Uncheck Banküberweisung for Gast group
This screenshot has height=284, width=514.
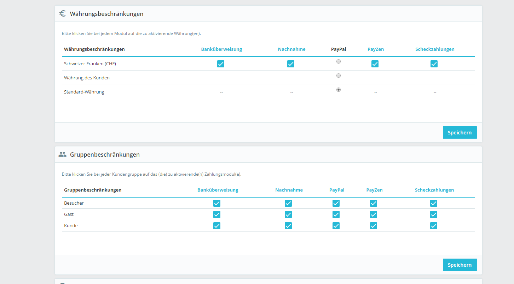[x=217, y=214]
